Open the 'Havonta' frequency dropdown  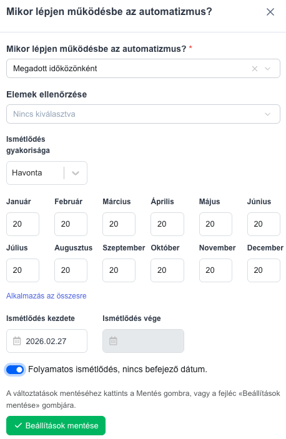pos(47,173)
